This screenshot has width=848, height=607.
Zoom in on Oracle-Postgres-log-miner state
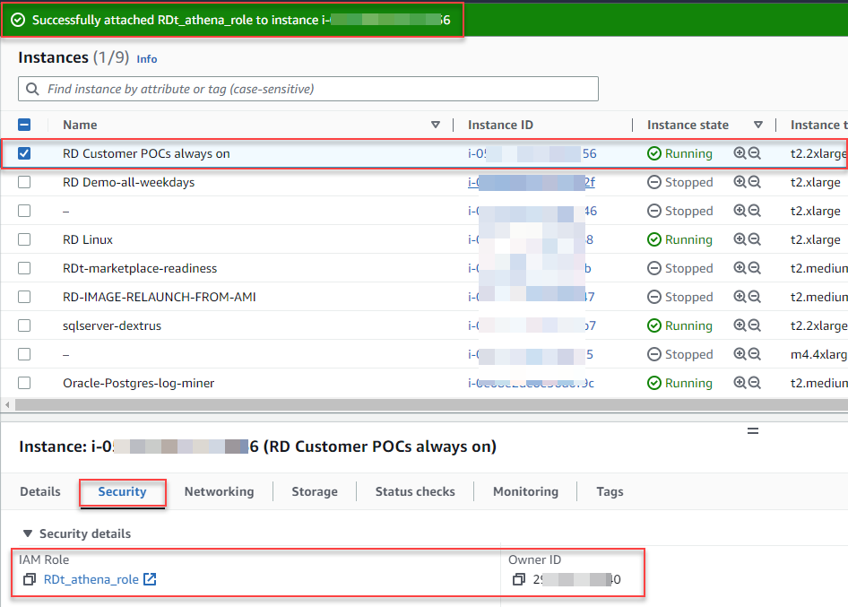pos(740,383)
